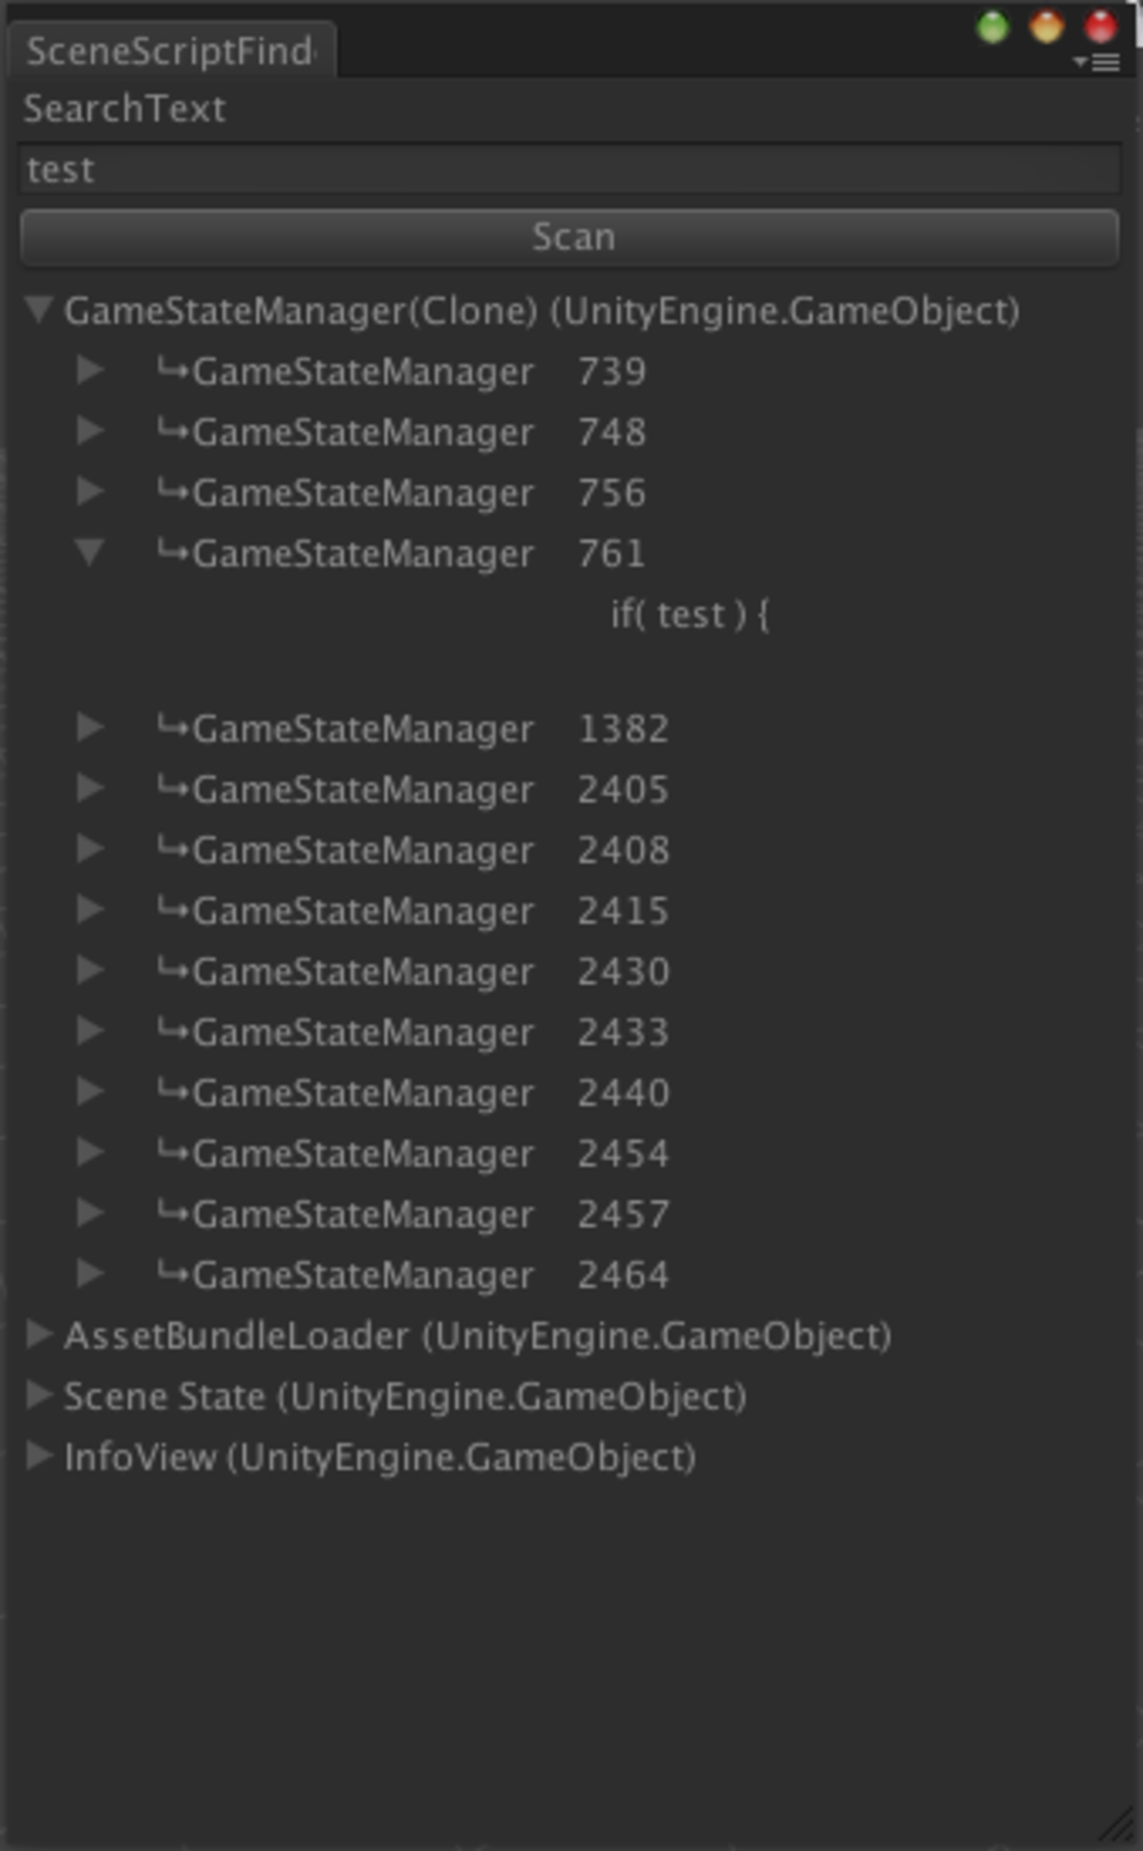Expand the GameStateManager 739 result
The image size is (1143, 1851).
pos(90,370)
